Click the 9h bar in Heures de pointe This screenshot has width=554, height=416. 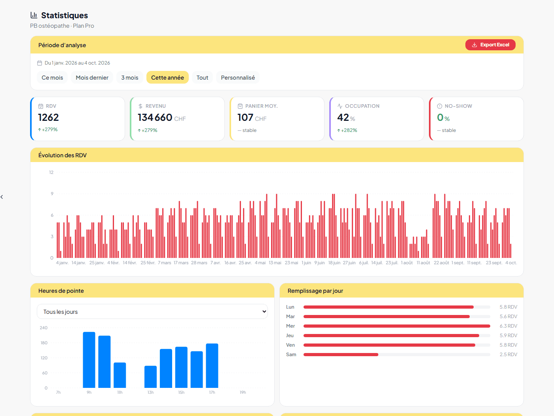[x=89, y=360]
